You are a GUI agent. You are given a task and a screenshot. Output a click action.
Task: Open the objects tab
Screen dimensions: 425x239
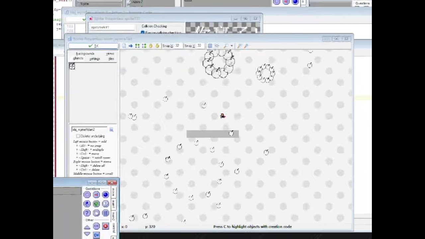pos(78,58)
